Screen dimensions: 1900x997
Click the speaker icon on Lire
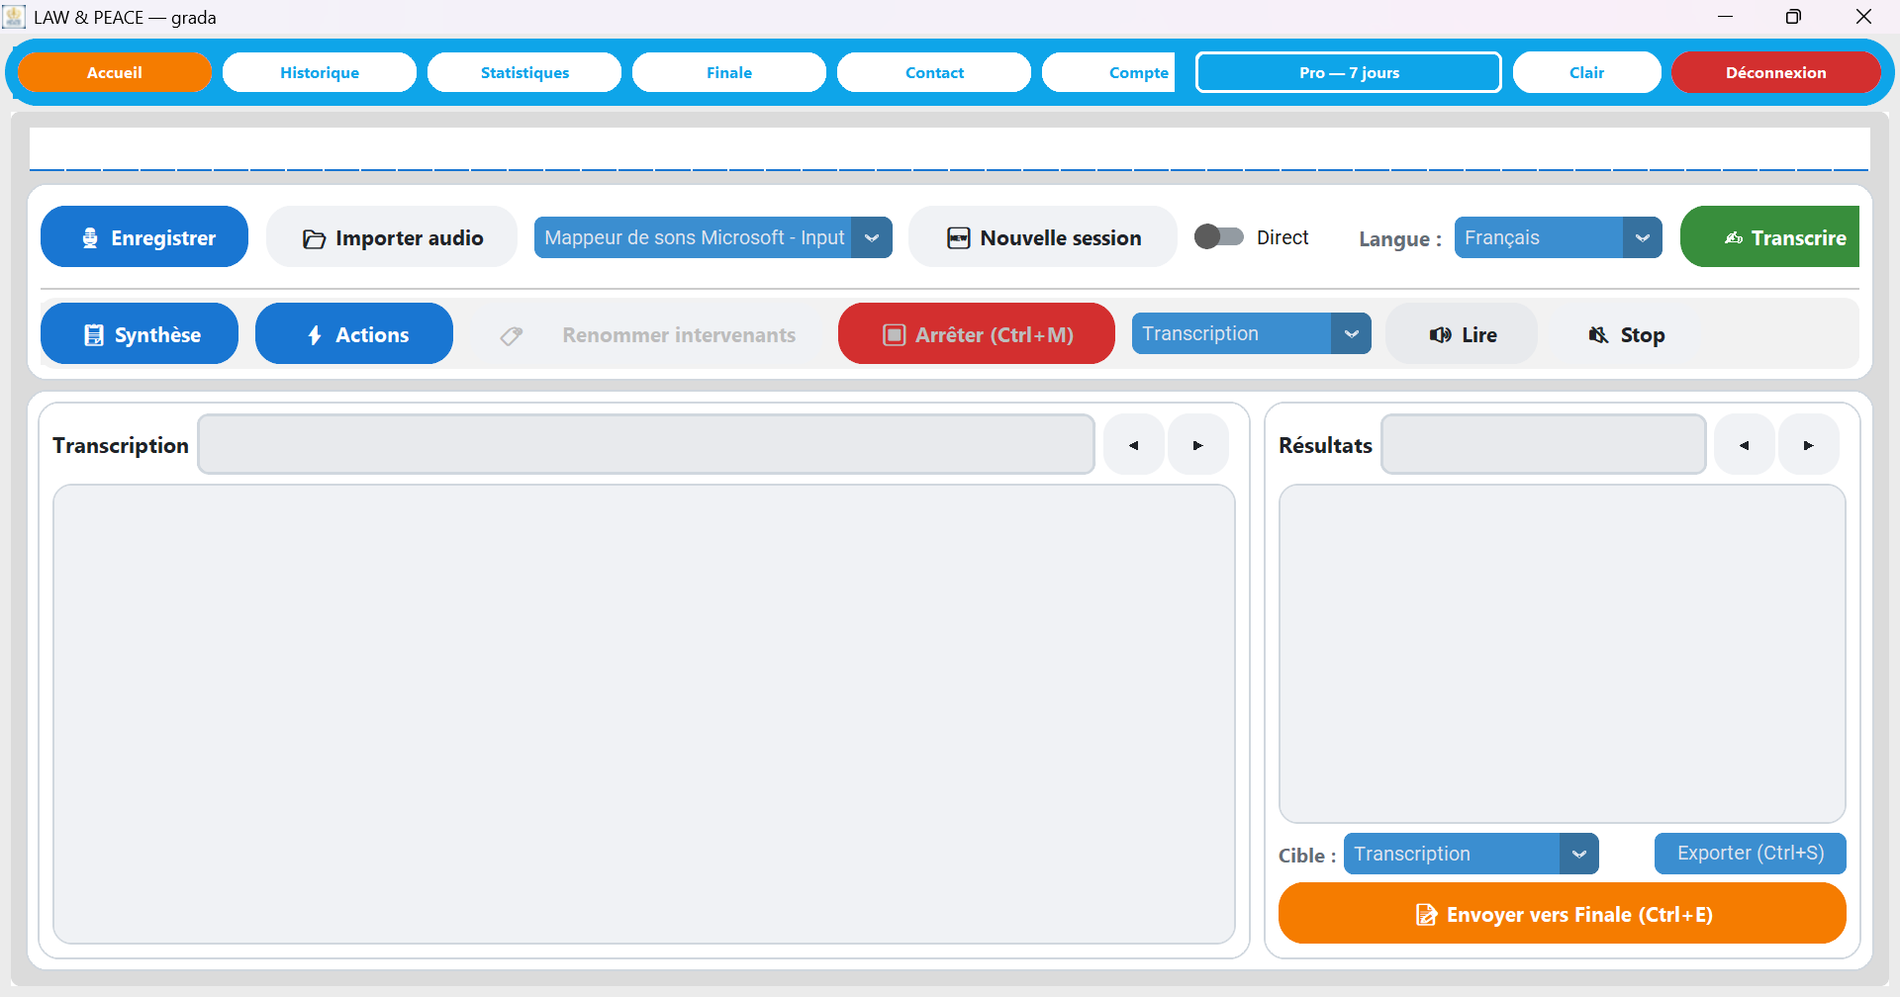point(1440,335)
